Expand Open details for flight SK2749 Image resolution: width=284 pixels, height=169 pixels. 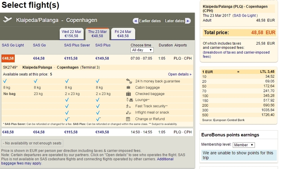pyautogui.click(x=179, y=74)
